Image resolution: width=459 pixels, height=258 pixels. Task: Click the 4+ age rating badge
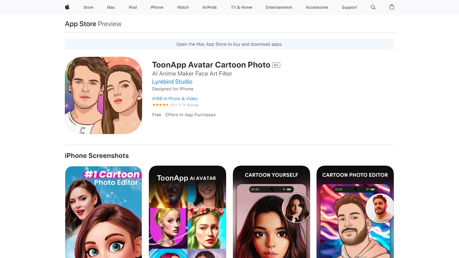[276, 65]
